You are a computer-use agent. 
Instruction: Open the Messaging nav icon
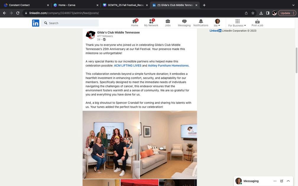click(184, 23)
